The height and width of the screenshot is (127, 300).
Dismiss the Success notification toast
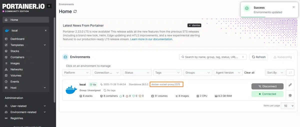coord(294,7)
